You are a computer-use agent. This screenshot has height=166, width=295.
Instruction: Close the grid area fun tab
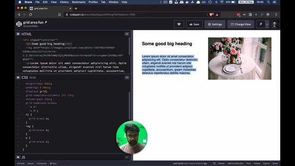[71, 8]
